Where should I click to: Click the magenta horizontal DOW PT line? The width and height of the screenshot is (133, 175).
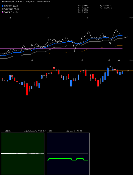click(61, 49)
